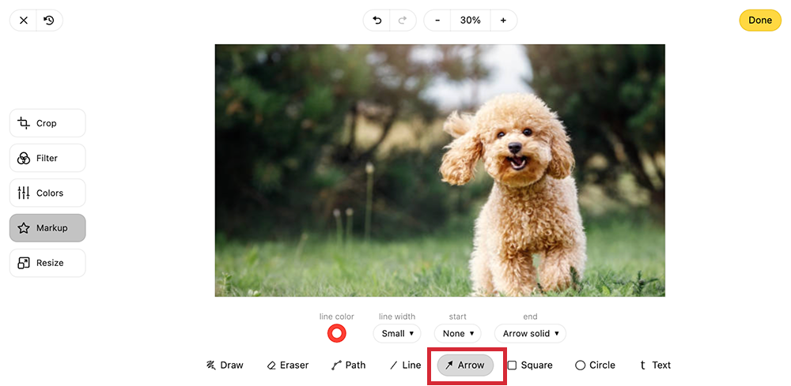
Task: Pick the Line shape tool
Action: (x=405, y=365)
